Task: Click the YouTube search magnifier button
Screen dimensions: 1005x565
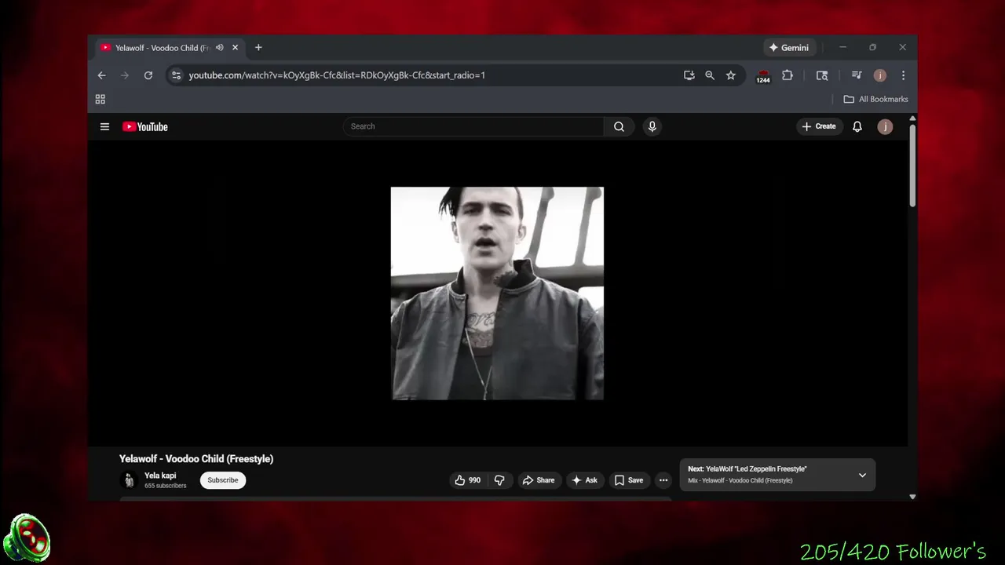Action: tap(619, 126)
